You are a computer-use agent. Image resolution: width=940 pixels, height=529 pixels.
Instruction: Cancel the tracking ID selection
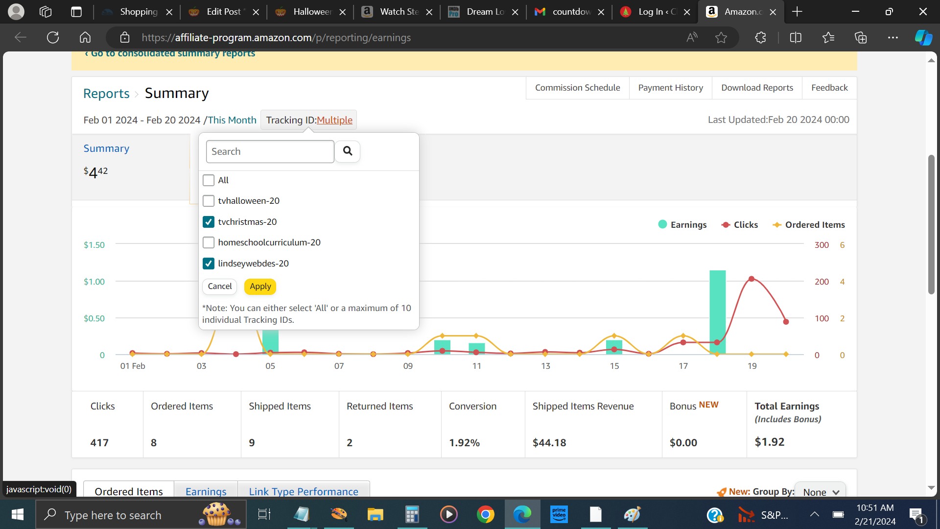[x=220, y=286]
